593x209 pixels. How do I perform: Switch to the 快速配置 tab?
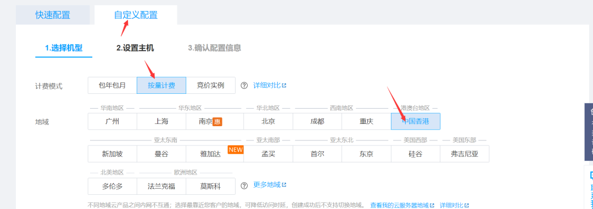pyautogui.click(x=53, y=15)
